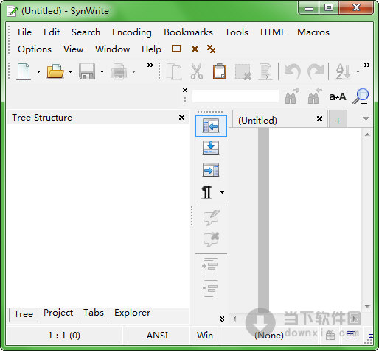Switch to the Explorer panel tab

(133, 313)
